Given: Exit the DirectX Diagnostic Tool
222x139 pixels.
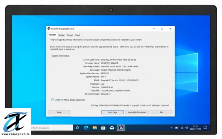Looking at the screenshot, I should coord(162,112).
